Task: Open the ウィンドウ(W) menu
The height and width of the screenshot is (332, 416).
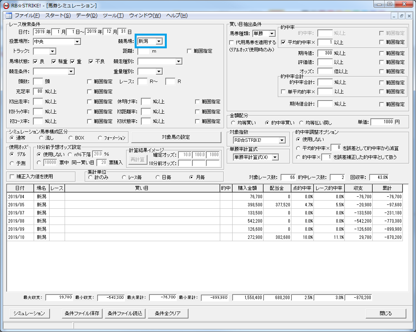Action: [x=145, y=15]
